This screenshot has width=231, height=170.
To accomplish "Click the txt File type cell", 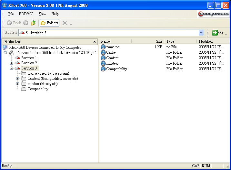I will (171, 47).
